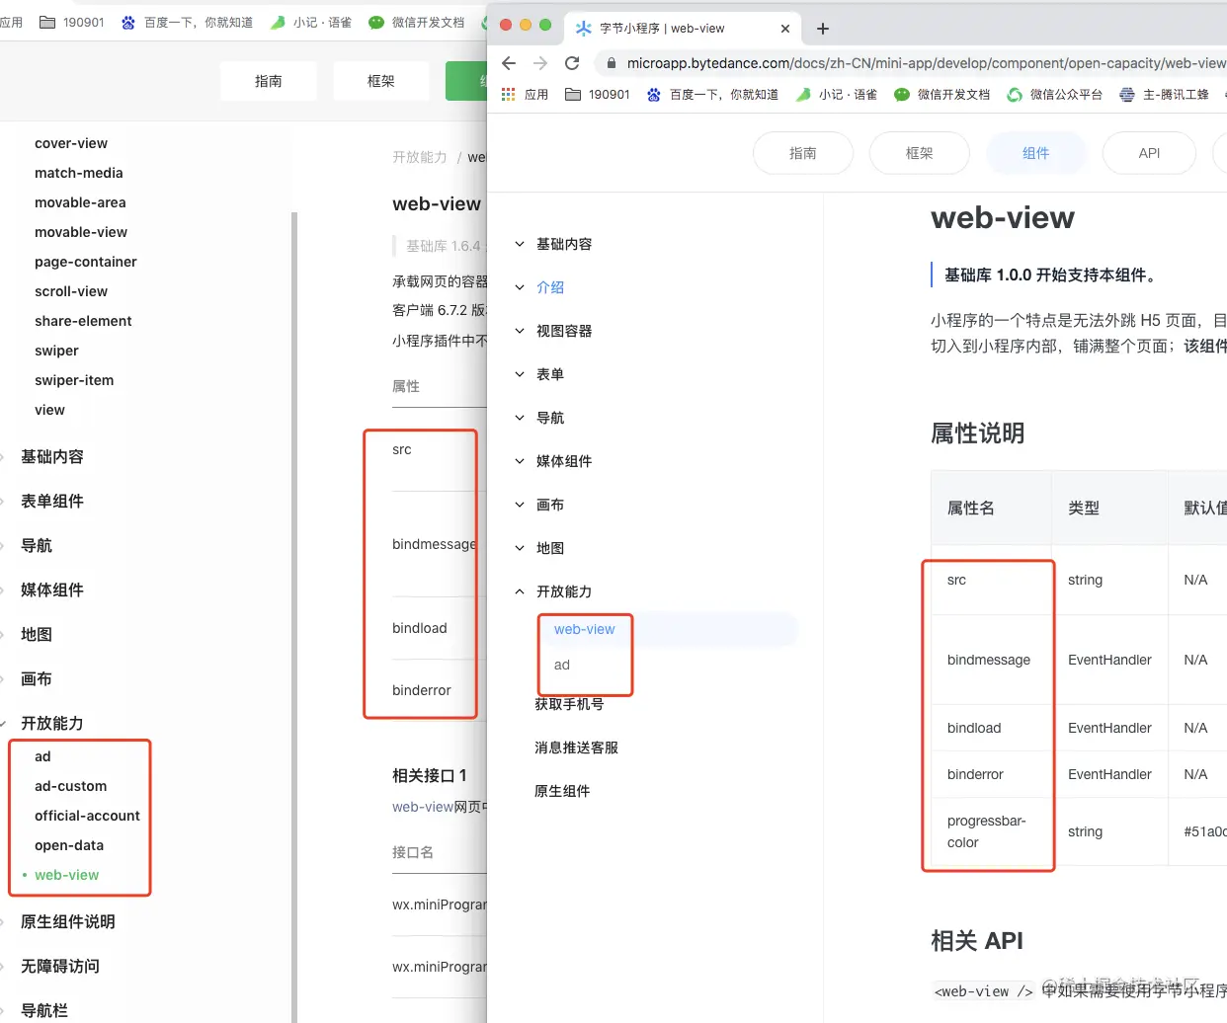Expand 地图 section in bytedance sidebar

click(x=539, y=548)
